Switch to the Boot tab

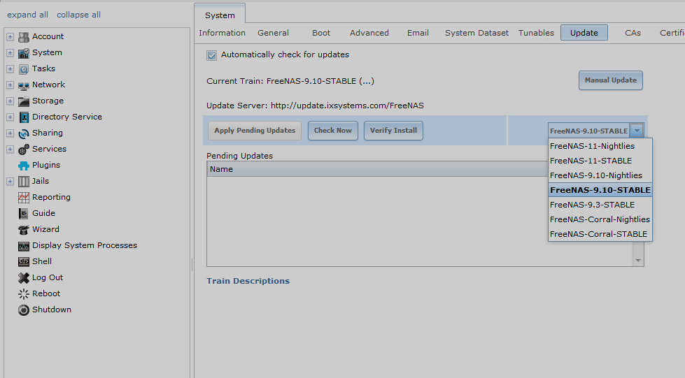pos(321,33)
